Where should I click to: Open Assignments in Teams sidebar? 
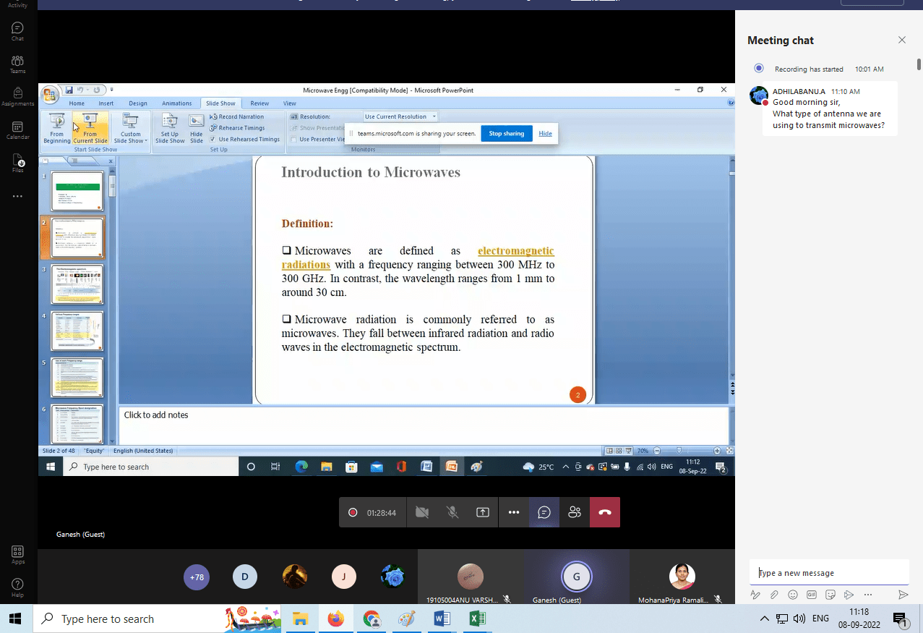(x=17, y=96)
